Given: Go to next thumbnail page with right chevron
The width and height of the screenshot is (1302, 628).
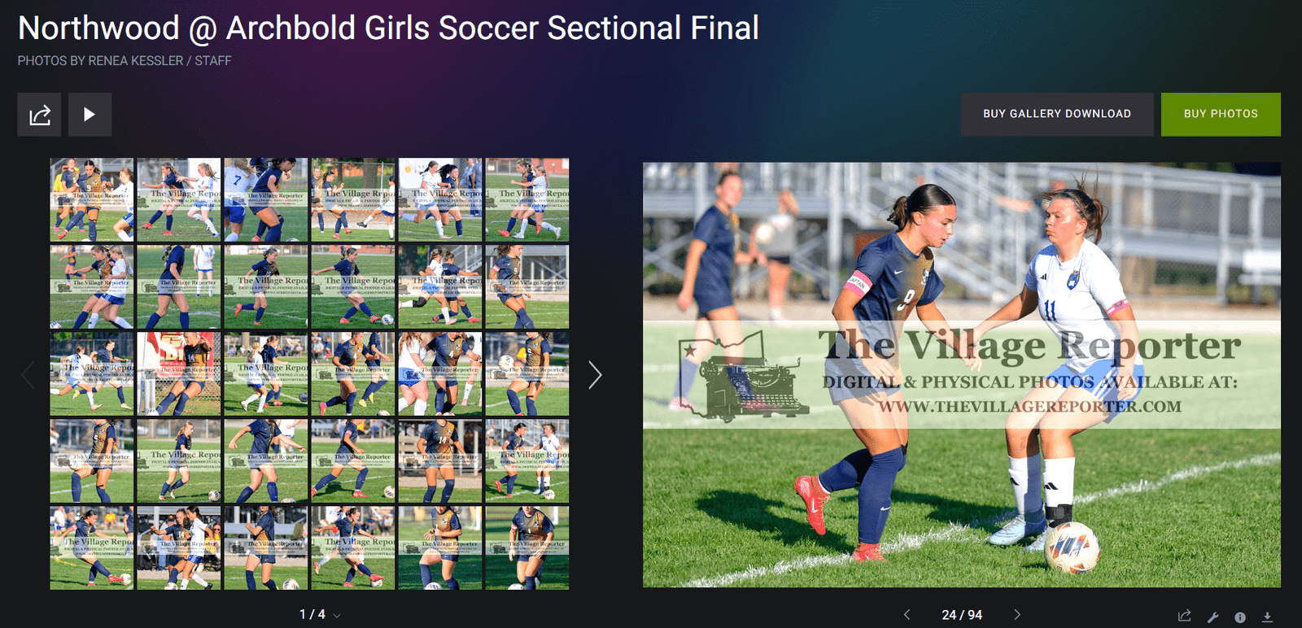Looking at the screenshot, I should click(595, 374).
